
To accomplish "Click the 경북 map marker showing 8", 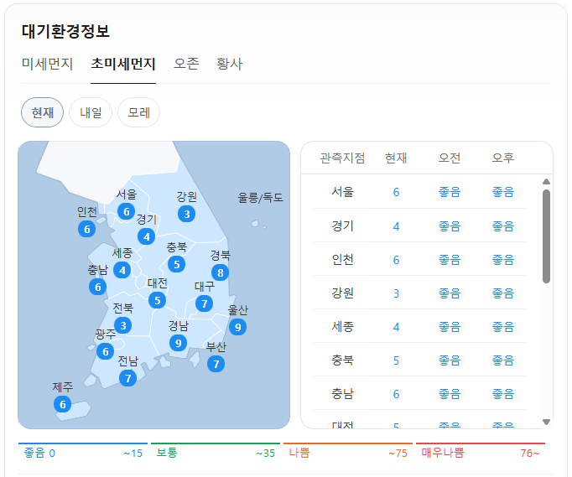I will [x=221, y=272].
